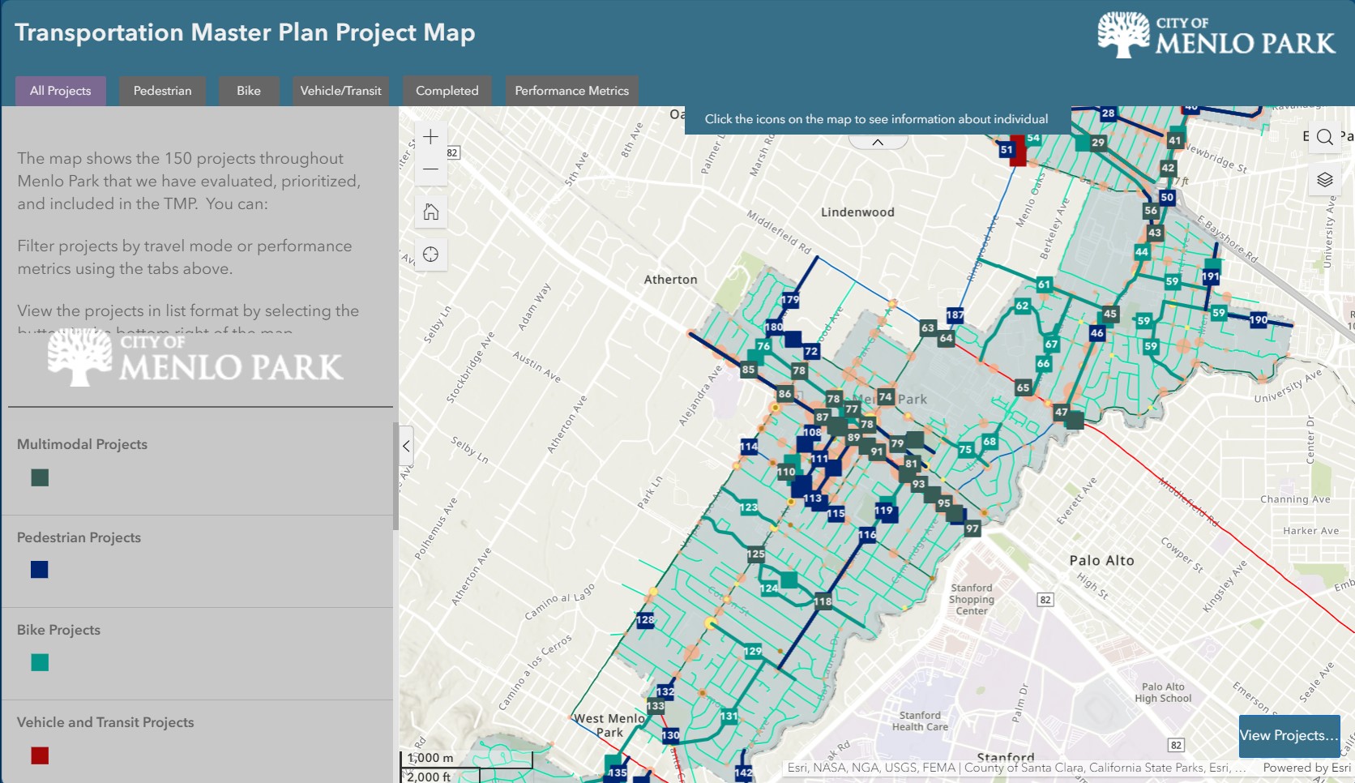Click the Vehicle and Transit red swatch
The image size is (1355, 783).
pyautogui.click(x=40, y=755)
